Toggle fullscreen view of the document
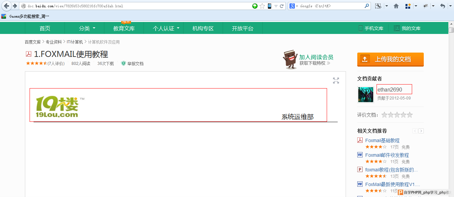The width and height of the screenshot is (454, 197). coord(336,81)
